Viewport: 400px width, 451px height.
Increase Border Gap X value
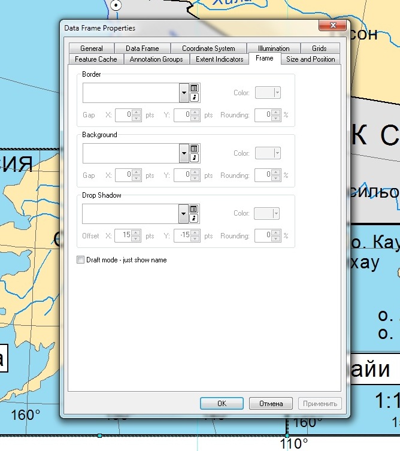[137, 112]
